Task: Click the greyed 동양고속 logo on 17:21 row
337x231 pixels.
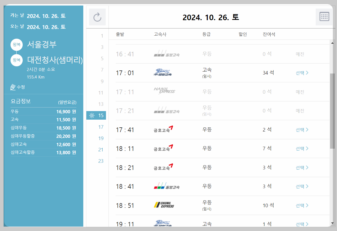Action: (167, 111)
